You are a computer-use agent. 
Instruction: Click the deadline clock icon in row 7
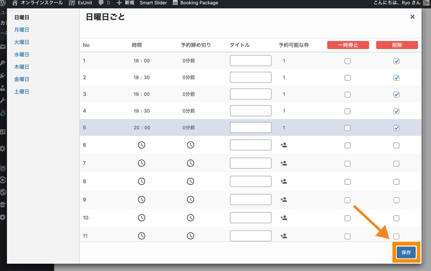191,163
